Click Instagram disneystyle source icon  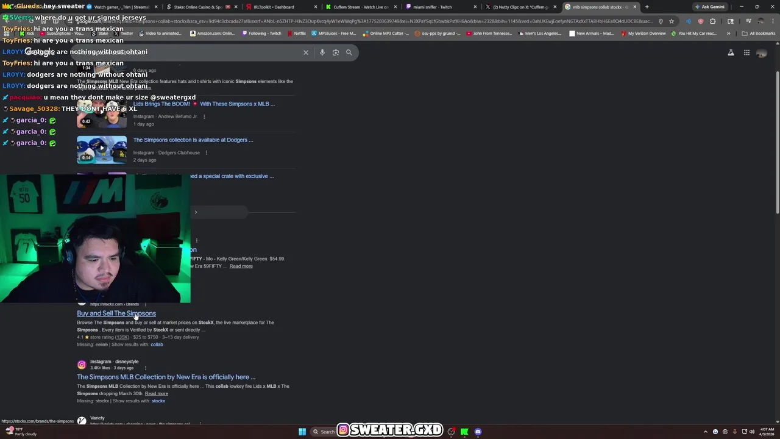pyautogui.click(x=82, y=365)
